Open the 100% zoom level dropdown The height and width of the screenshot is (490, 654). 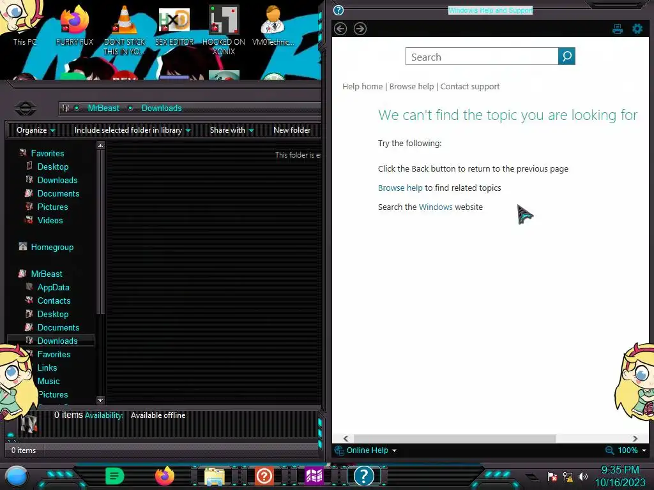click(x=626, y=450)
